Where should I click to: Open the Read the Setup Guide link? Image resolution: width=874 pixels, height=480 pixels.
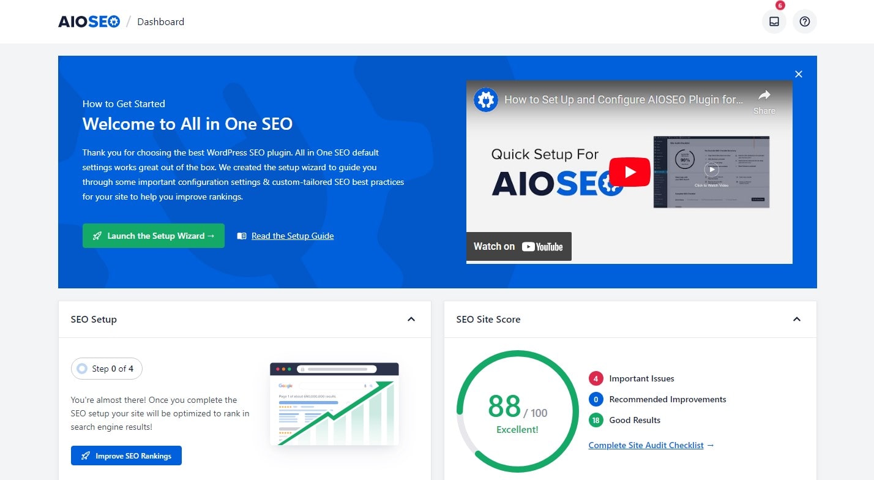pyautogui.click(x=292, y=236)
